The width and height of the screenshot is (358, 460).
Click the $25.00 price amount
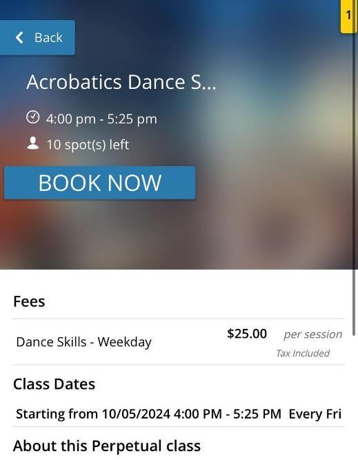(247, 334)
